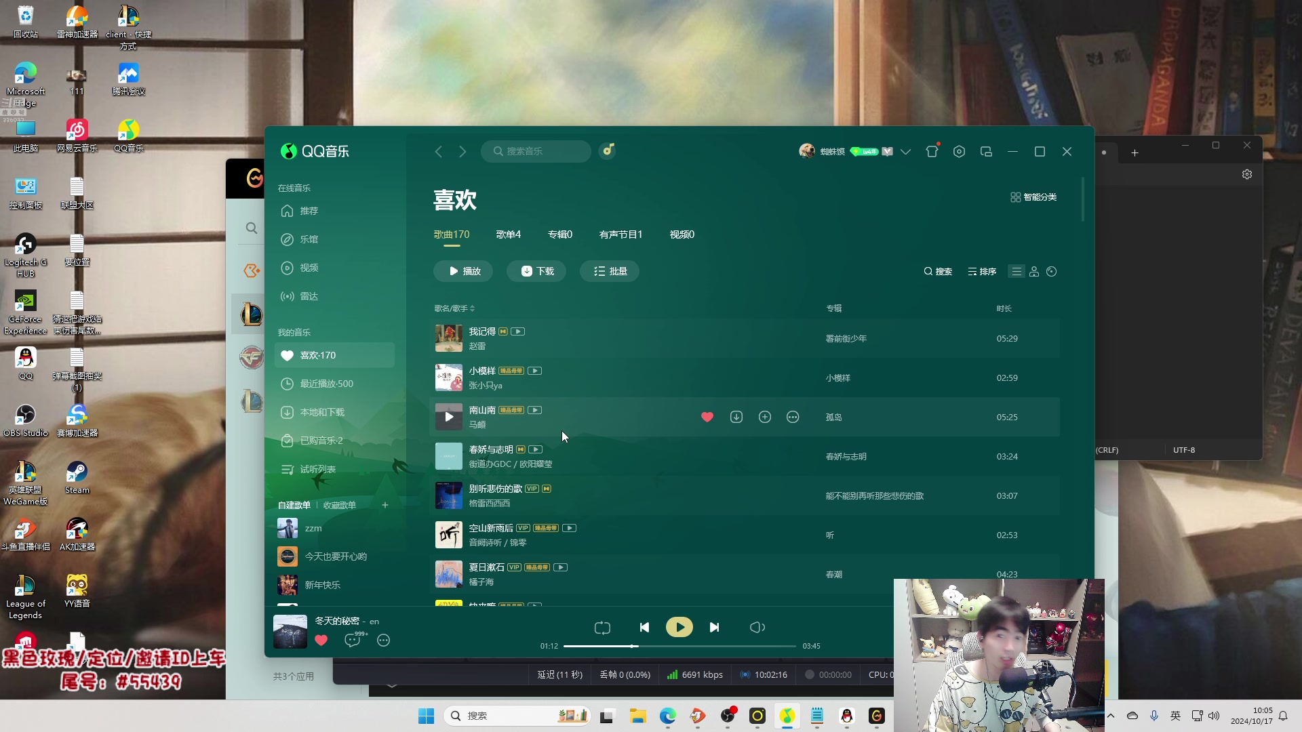Unlike the now playing song heart

coord(321,640)
